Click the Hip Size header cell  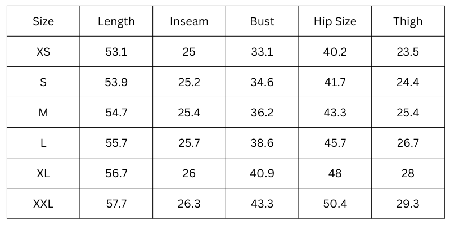[335, 22]
